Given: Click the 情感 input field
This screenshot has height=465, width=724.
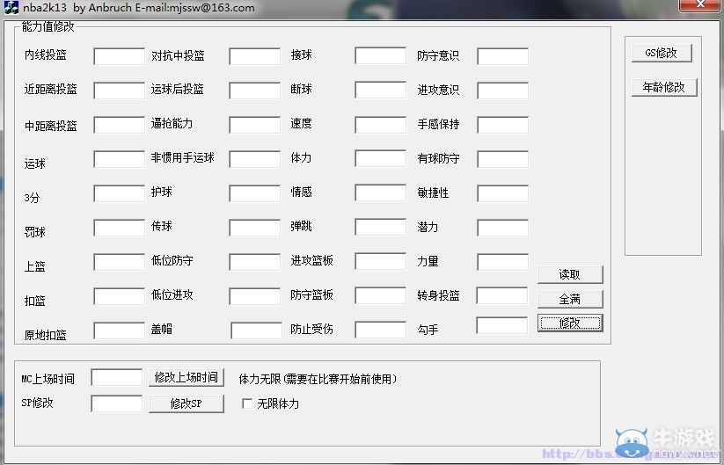Looking at the screenshot, I should click(380, 193).
